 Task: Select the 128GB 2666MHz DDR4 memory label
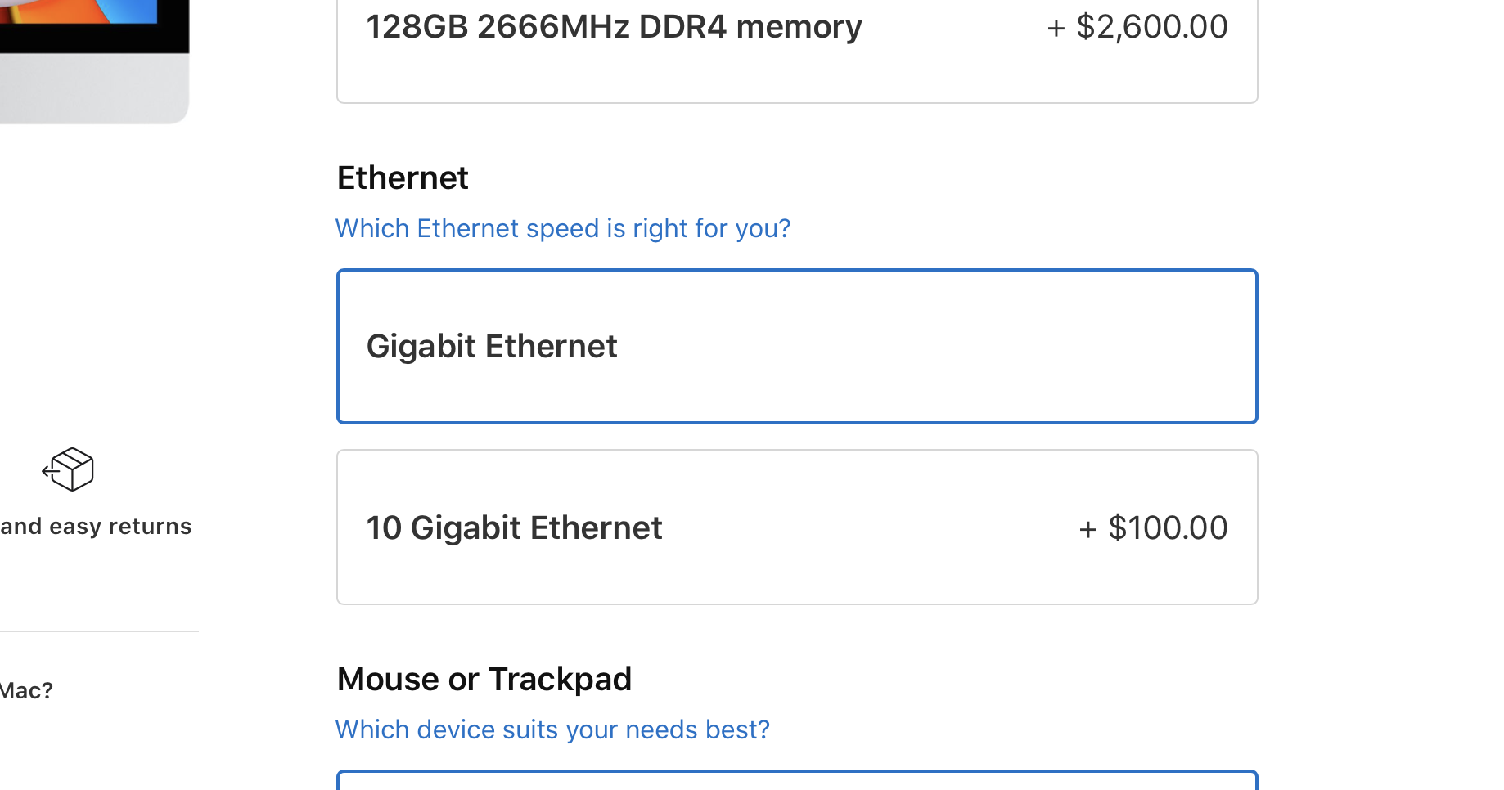pyautogui.click(x=614, y=27)
